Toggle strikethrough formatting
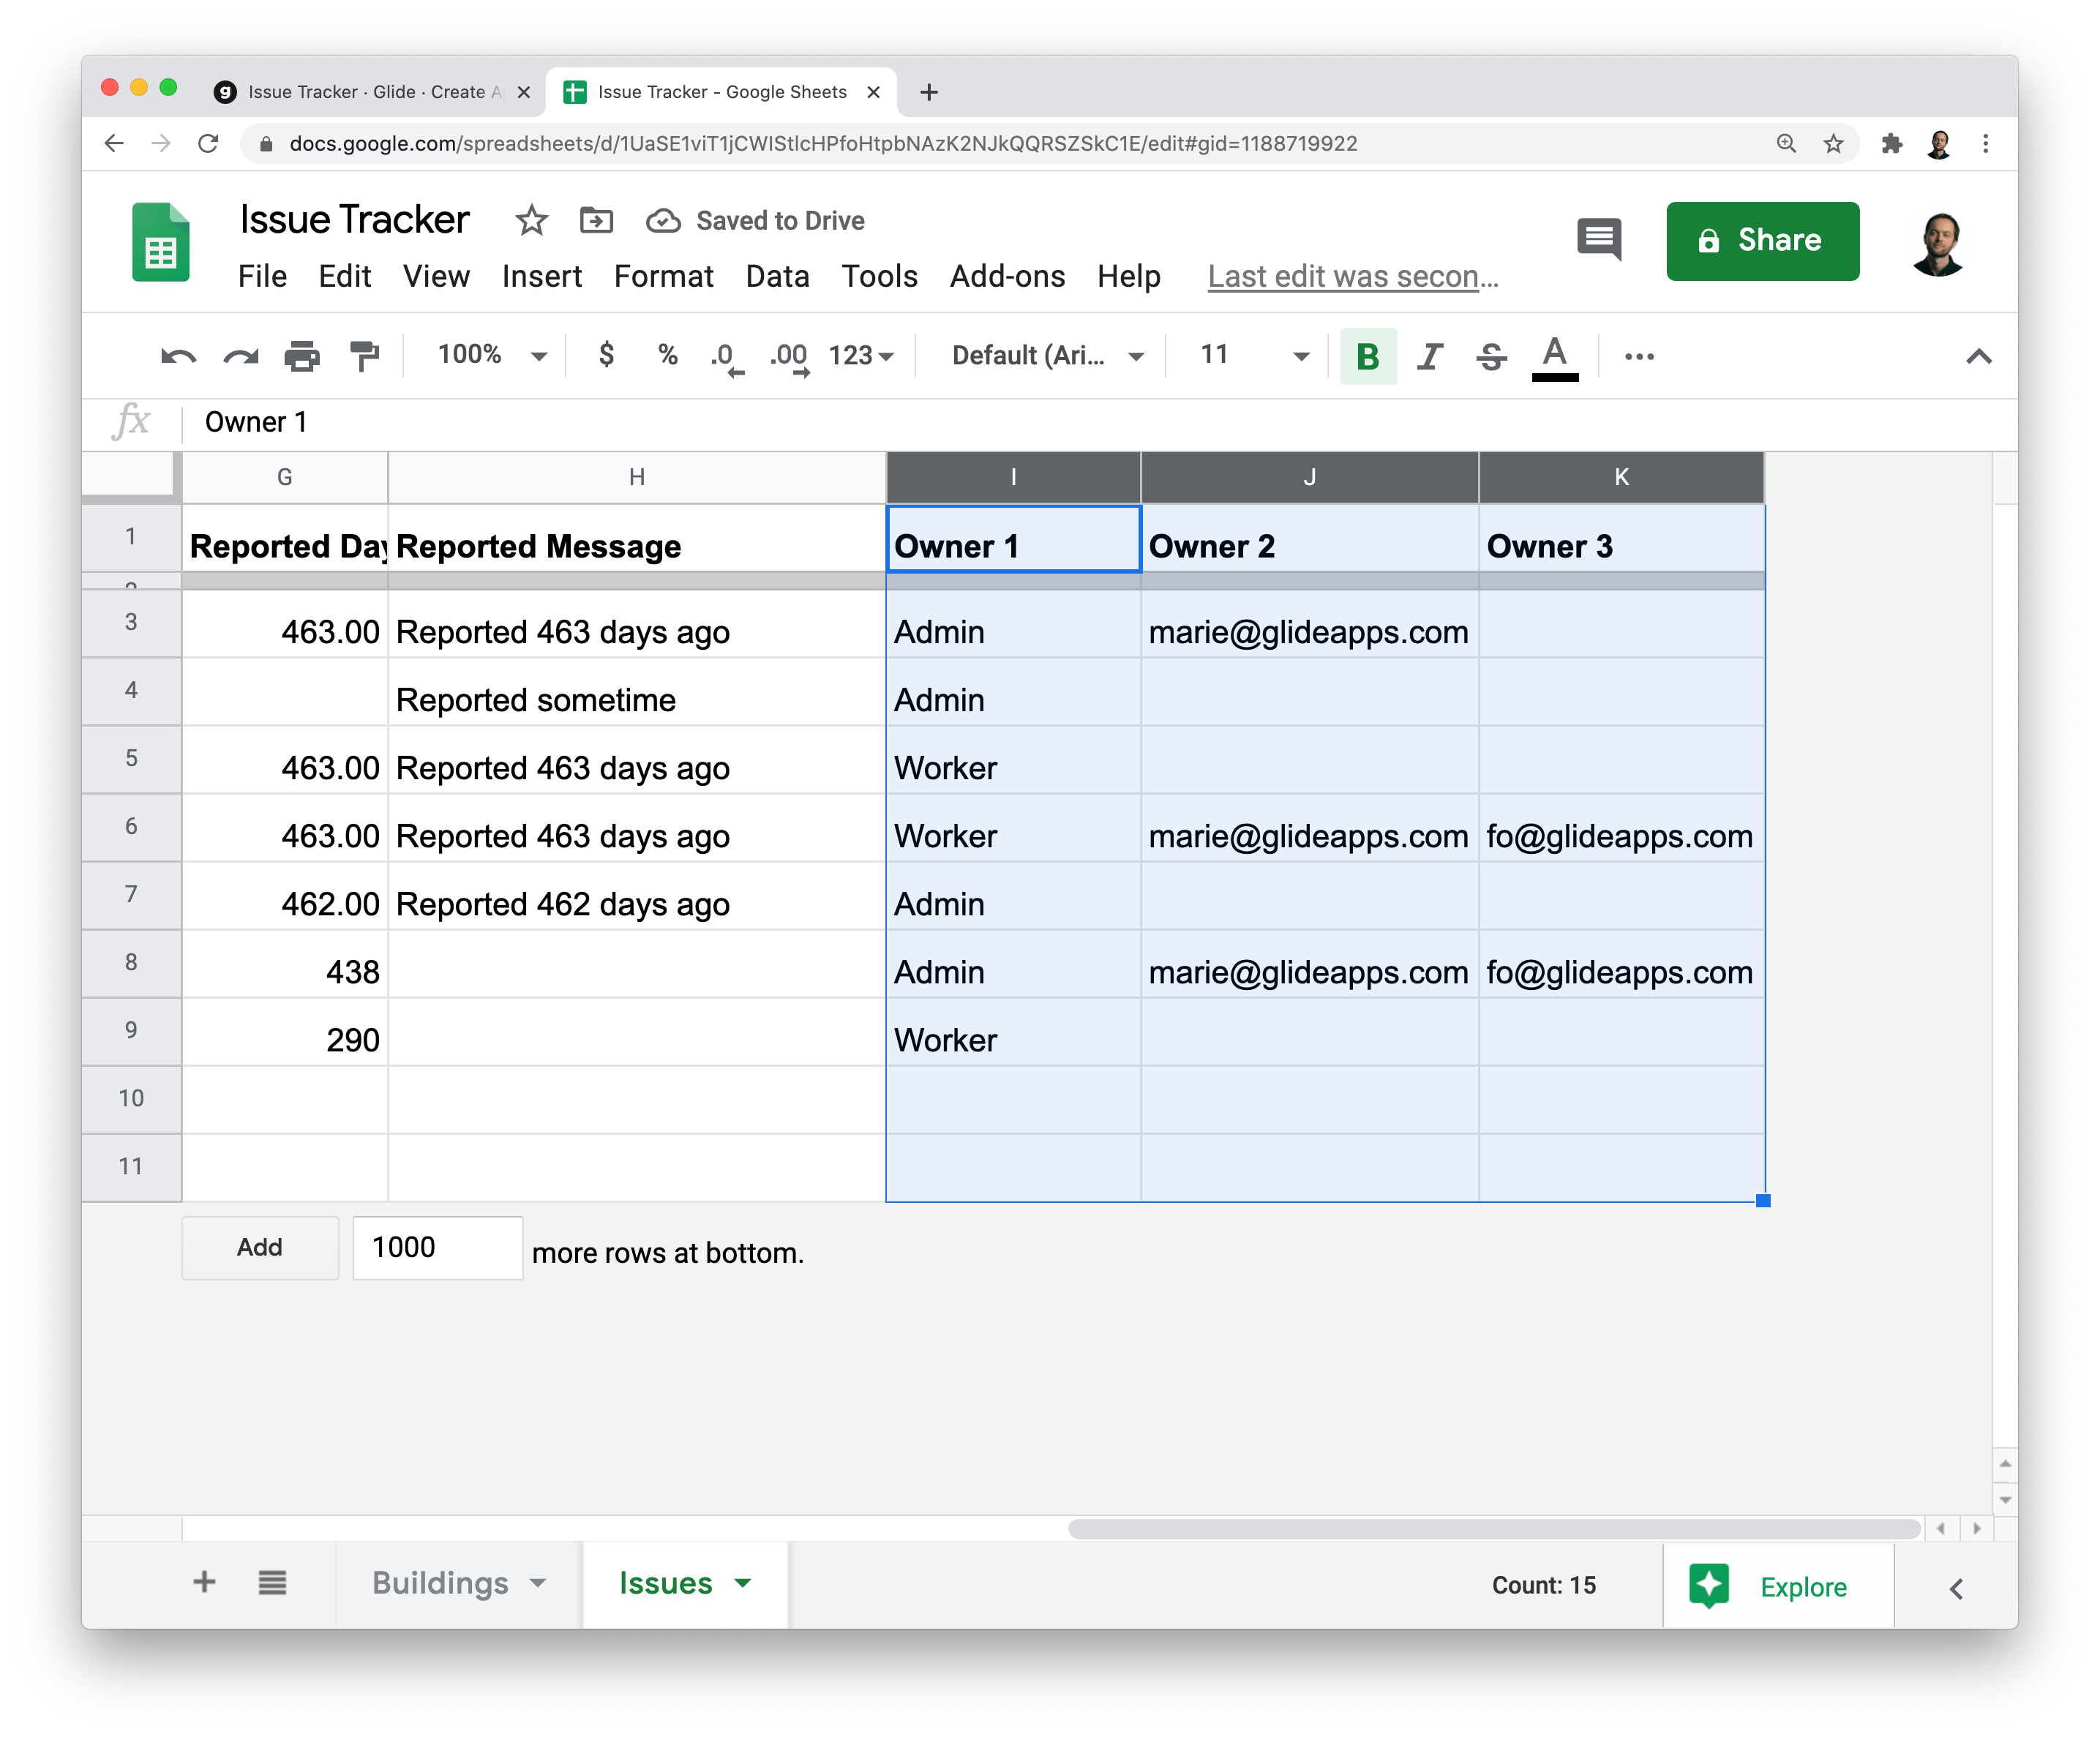This screenshot has height=1737, width=2100. point(1491,356)
